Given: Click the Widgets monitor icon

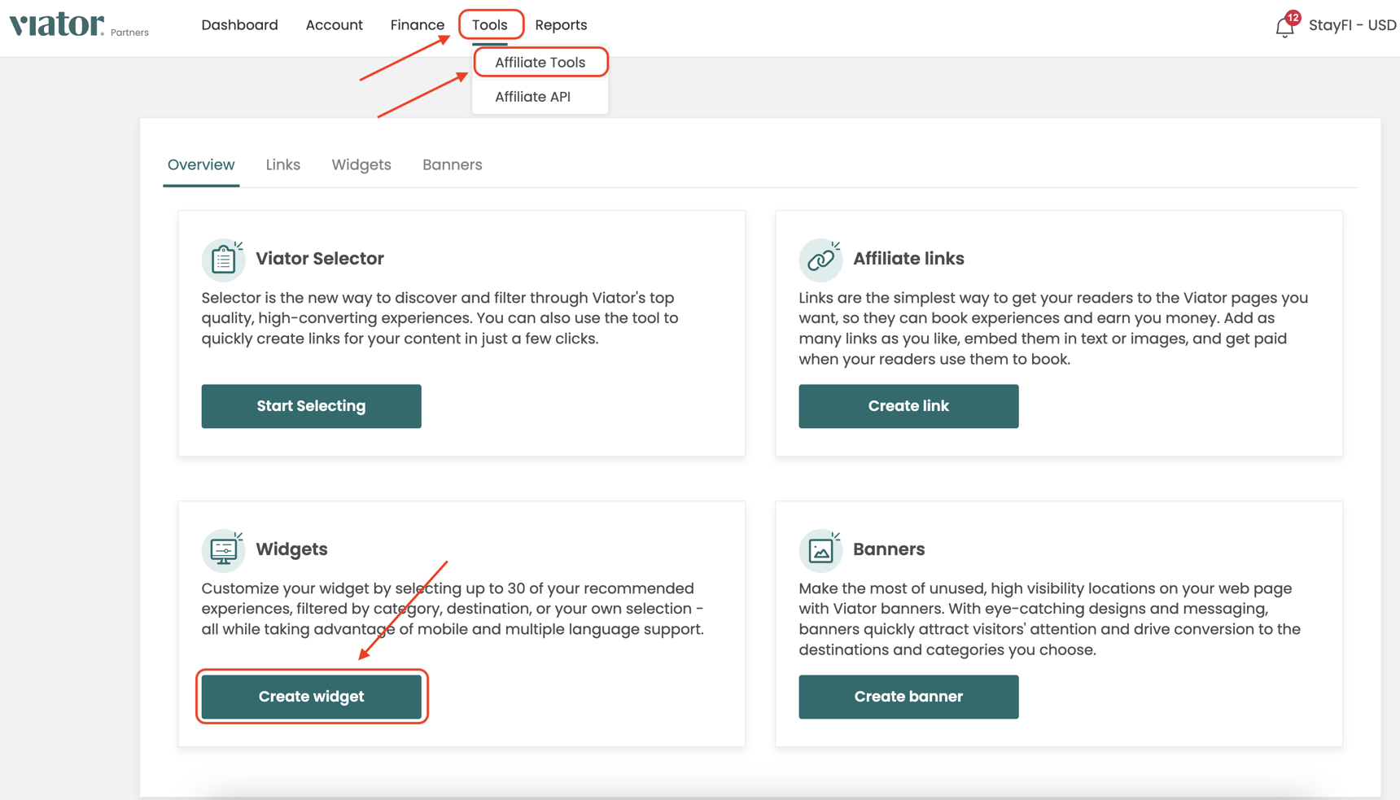Looking at the screenshot, I should (223, 549).
